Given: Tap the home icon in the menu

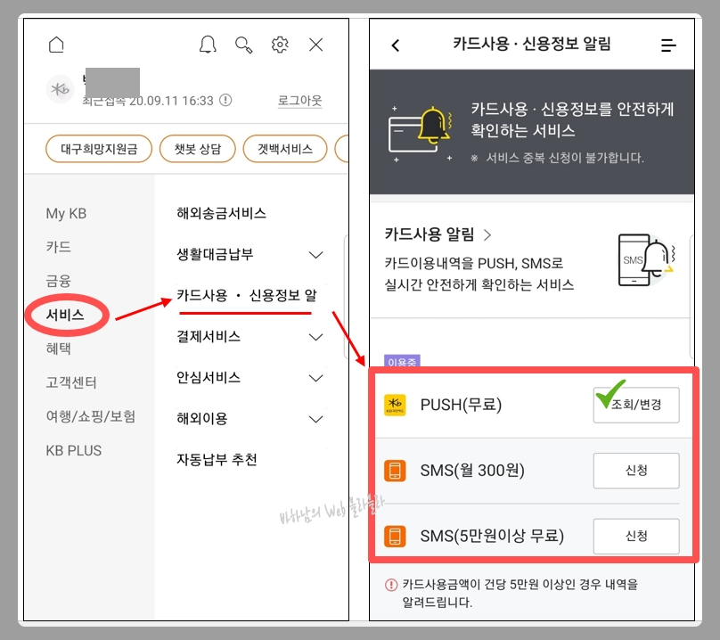Looking at the screenshot, I should 56,45.
